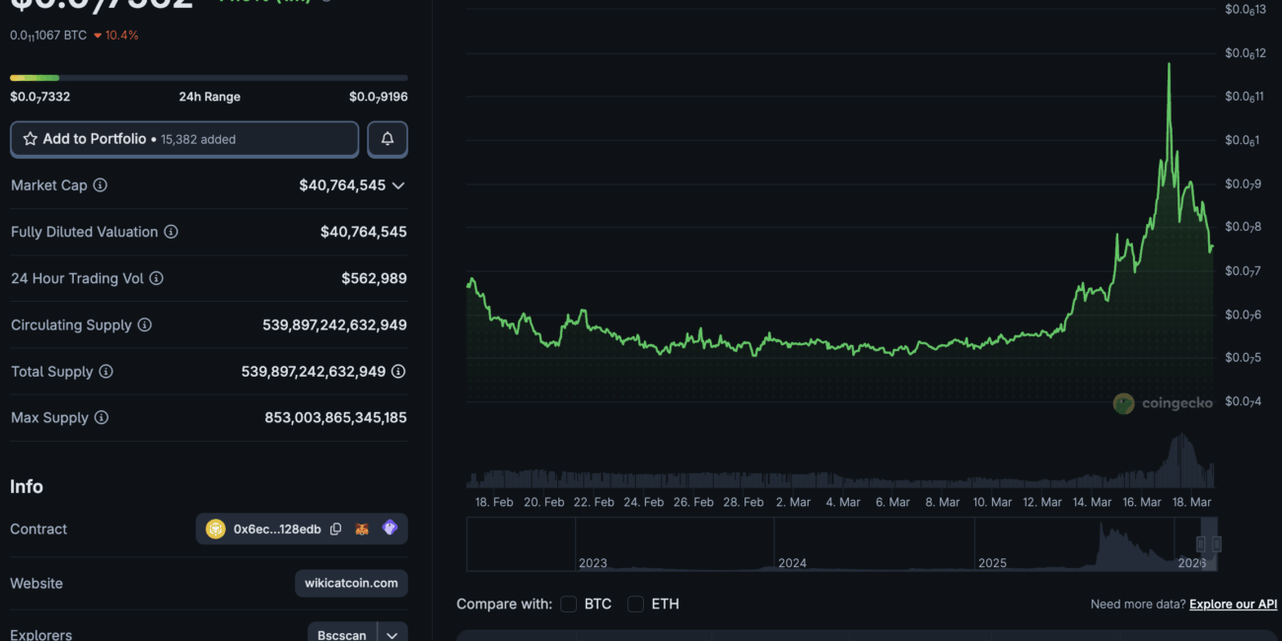Image resolution: width=1282 pixels, height=641 pixels.
Task: Click the 24 Hour Trading Vol info icon
Action: (156, 279)
